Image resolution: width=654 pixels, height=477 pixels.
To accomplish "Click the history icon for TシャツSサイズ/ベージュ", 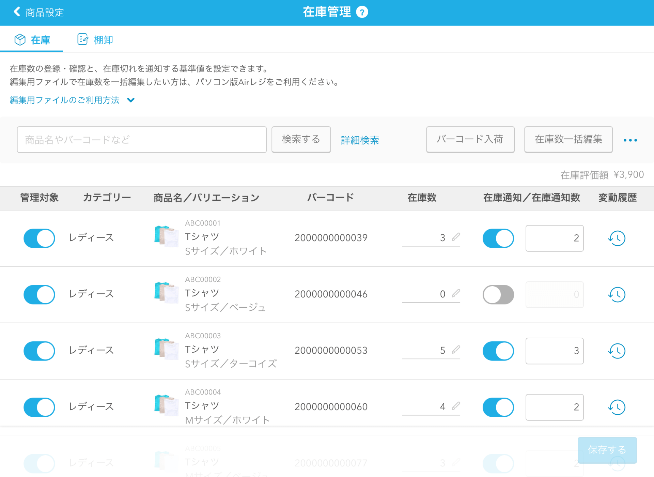I will pyautogui.click(x=616, y=294).
